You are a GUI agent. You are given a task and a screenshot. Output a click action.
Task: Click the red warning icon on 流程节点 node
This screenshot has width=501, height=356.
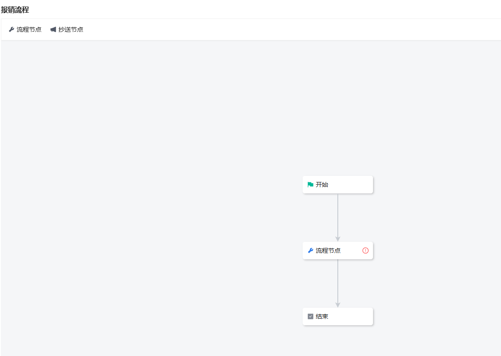(x=366, y=251)
